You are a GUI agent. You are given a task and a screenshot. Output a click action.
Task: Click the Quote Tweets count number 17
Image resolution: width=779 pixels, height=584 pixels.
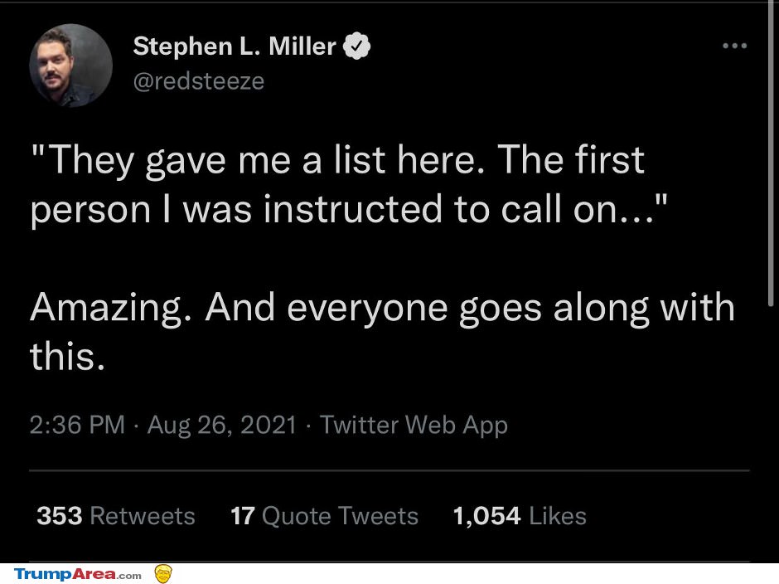[x=243, y=515]
